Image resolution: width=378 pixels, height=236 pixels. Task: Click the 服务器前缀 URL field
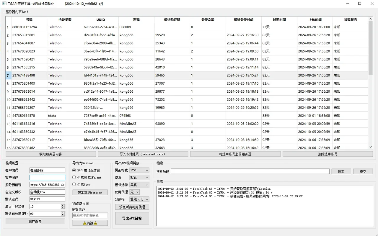[x=47, y=185]
